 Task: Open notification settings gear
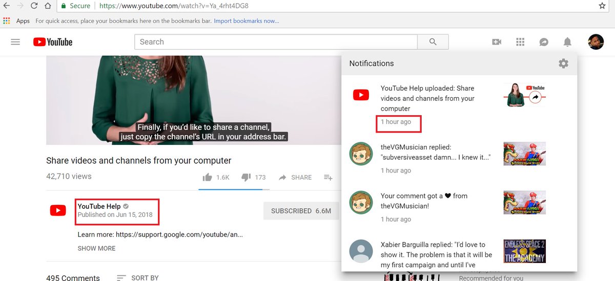coord(563,63)
